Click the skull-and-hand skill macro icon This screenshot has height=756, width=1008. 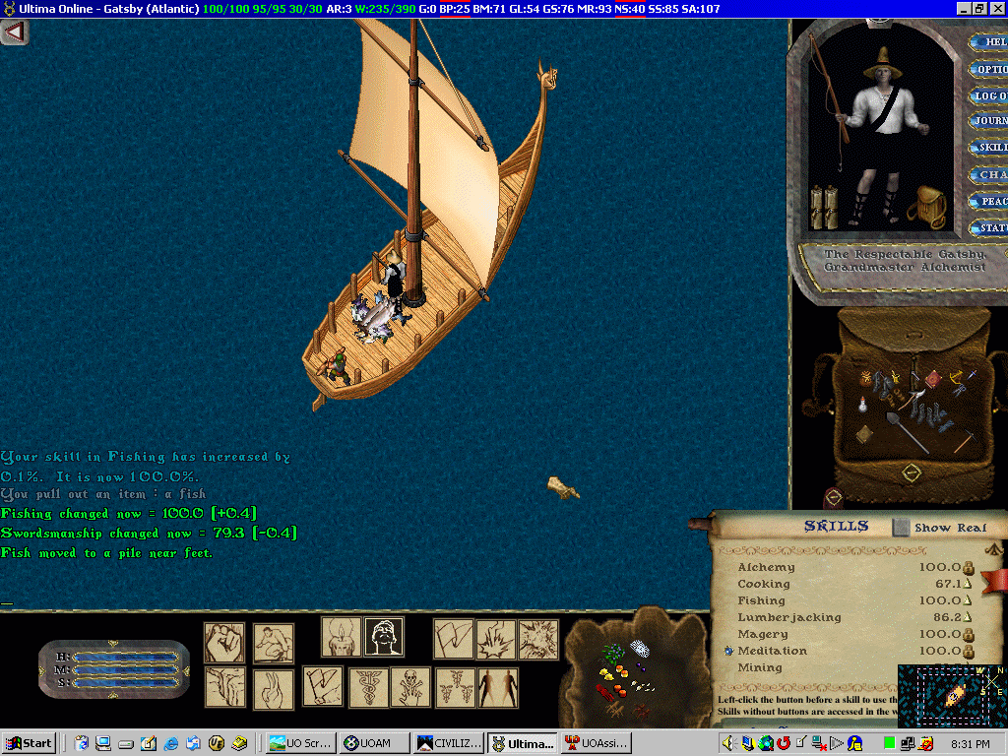point(409,686)
